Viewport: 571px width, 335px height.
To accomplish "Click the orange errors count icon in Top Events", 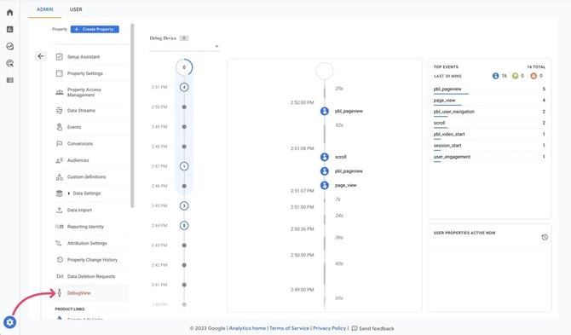I will (x=534, y=76).
